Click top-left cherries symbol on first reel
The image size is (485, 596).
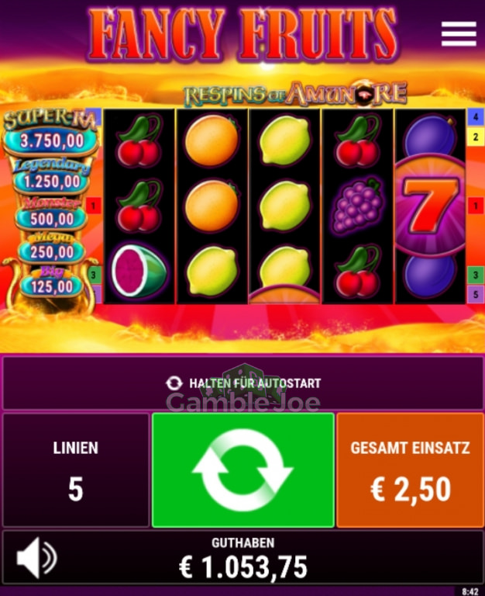(139, 141)
